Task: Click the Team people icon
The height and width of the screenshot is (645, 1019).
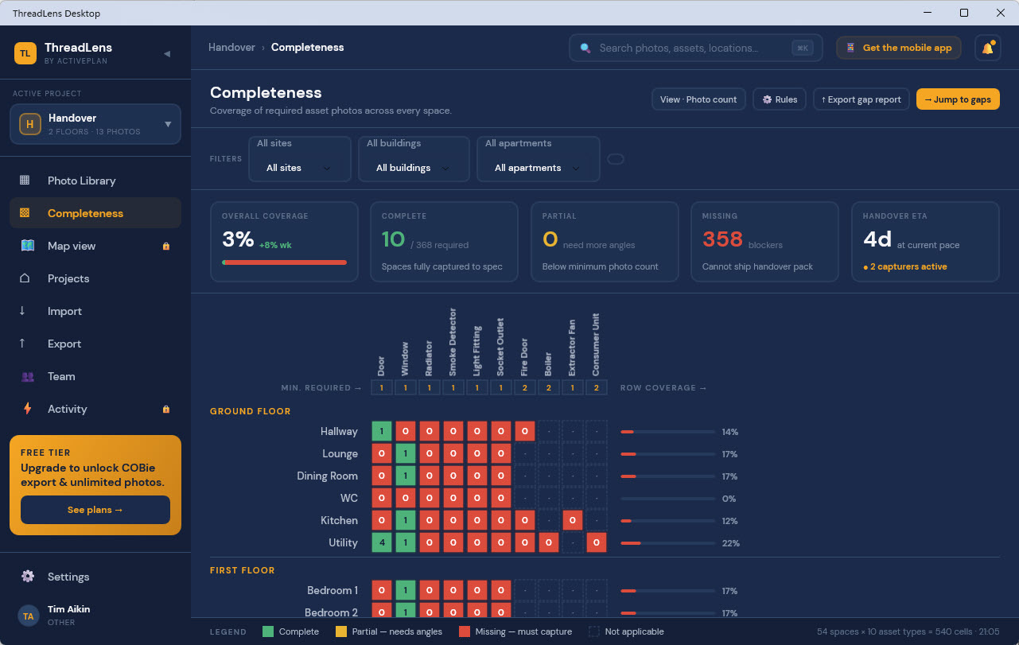Action: pyautogui.click(x=28, y=376)
